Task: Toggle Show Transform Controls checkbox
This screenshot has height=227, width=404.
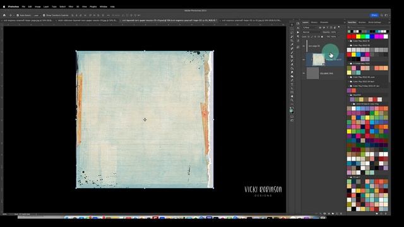Action: (x=44, y=15)
